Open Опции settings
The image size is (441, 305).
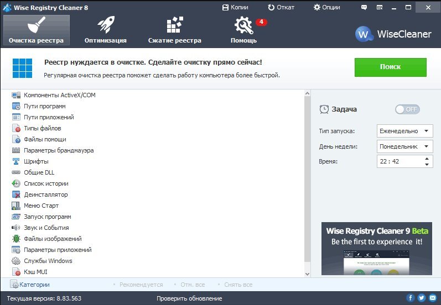pos(327,7)
